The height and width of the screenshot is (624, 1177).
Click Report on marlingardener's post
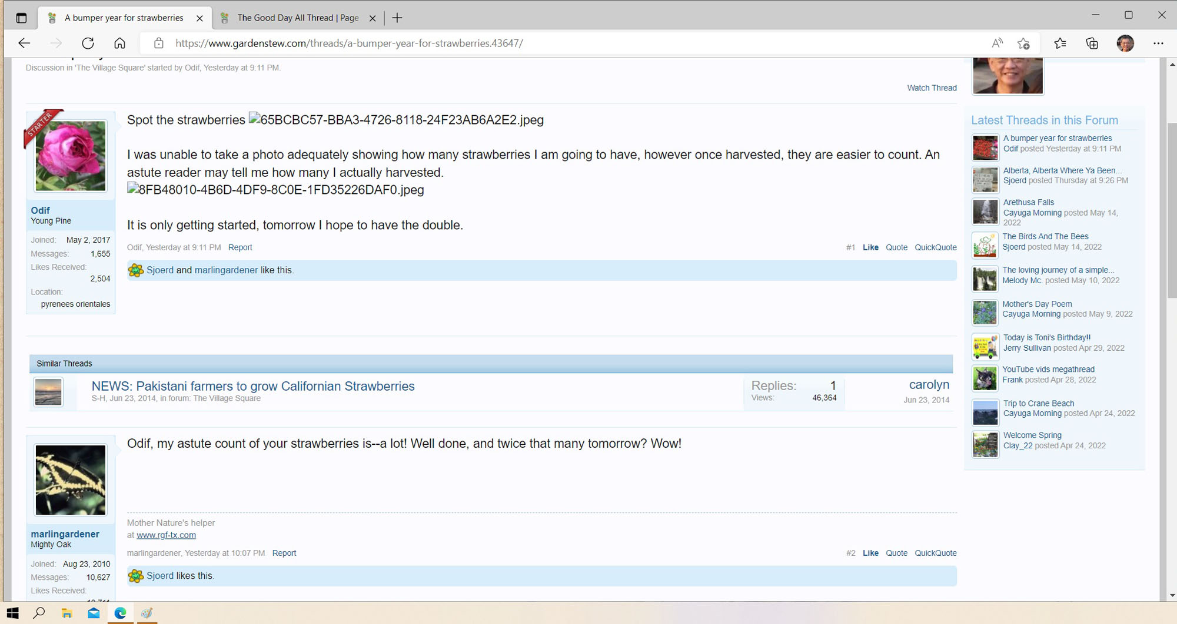(284, 553)
